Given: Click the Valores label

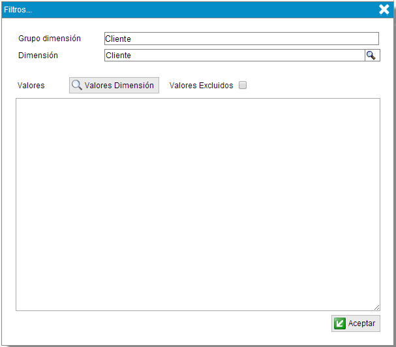Looking at the screenshot, I should pos(31,86).
